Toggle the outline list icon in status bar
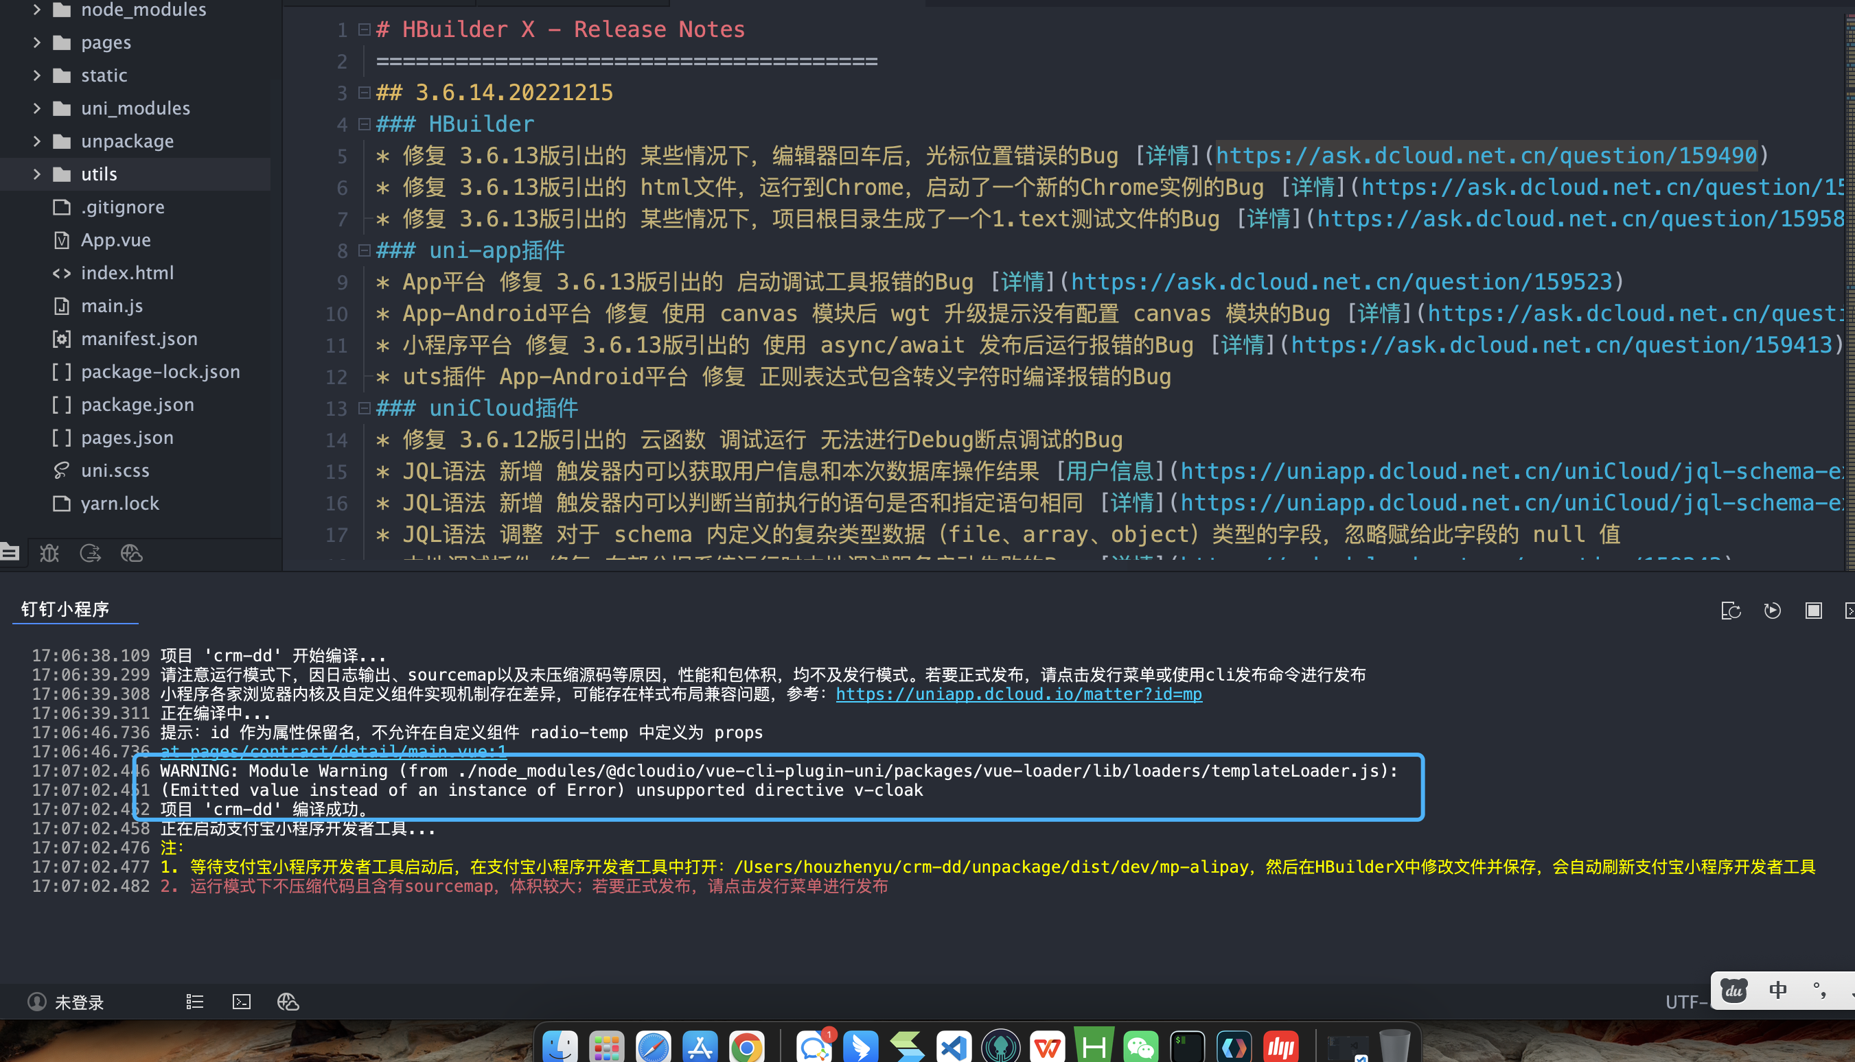Viewport: 1855px width, 1062px height. [195, 1002]
